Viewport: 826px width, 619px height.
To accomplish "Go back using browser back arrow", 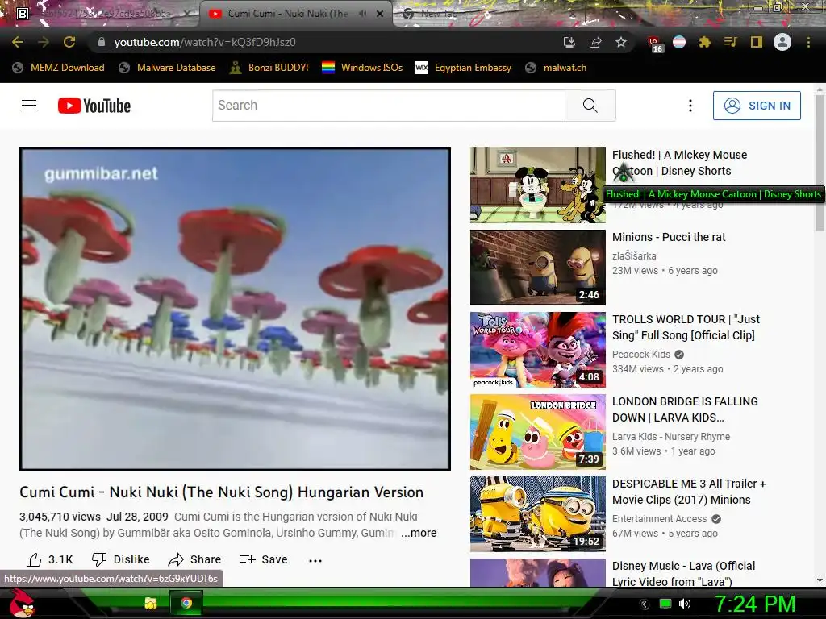I will pos(18,42).
